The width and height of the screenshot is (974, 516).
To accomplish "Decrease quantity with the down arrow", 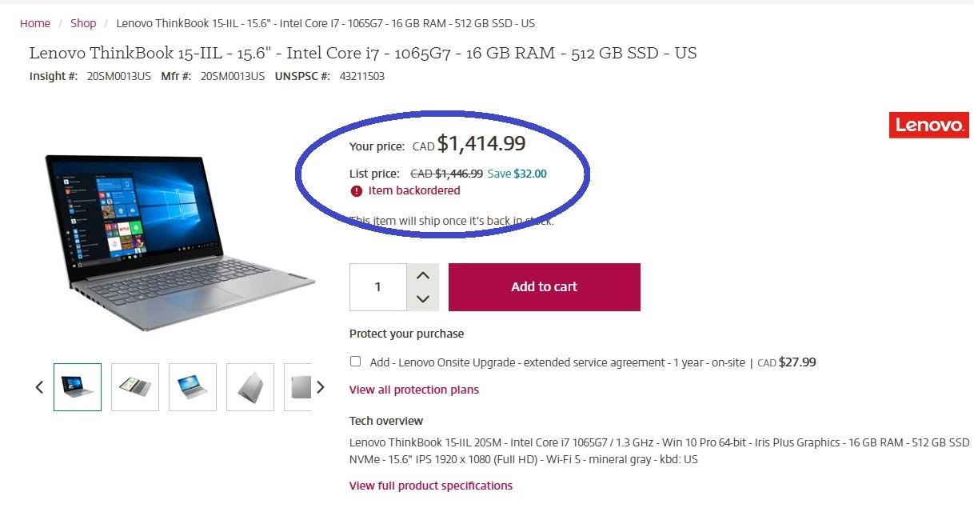I will (423, 298).
